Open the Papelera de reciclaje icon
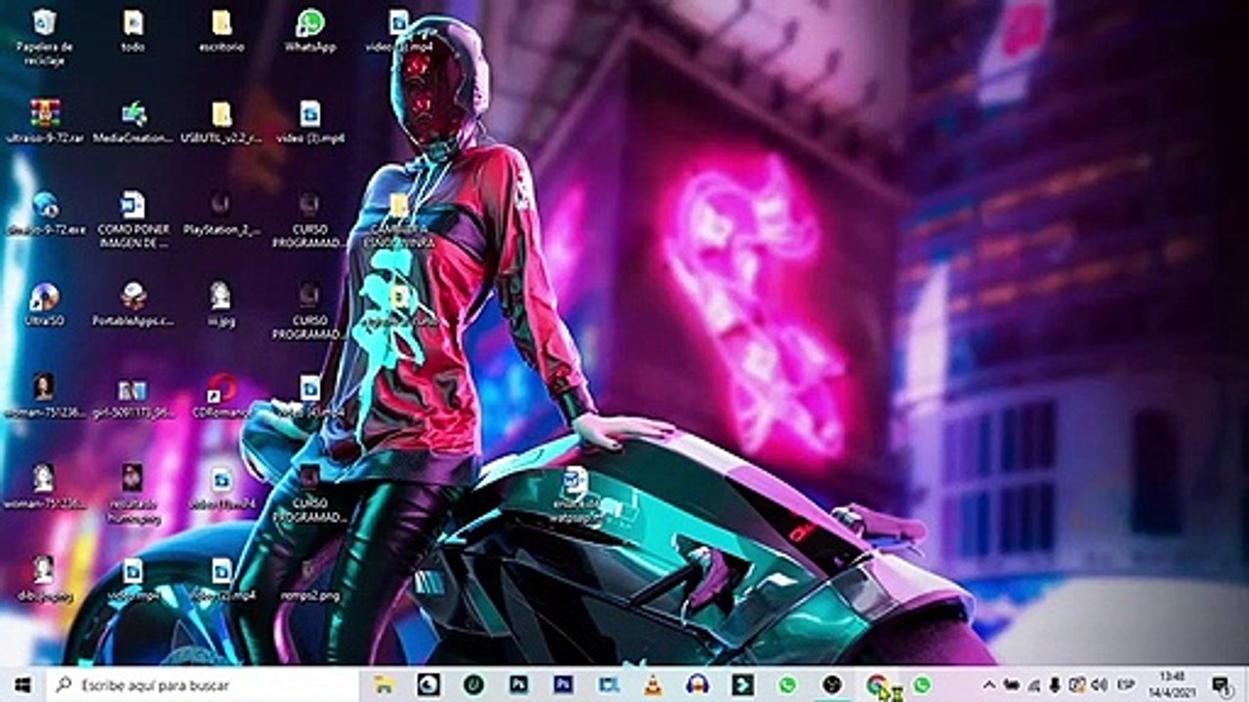Image resolution: width=1249 pixels, height=702 pixels. (x=43, y=36)
